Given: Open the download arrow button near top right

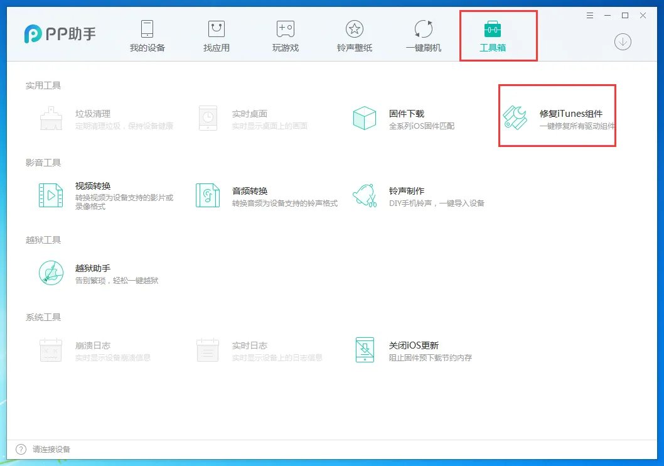Looking at the screenshot, I should (622, 43).
